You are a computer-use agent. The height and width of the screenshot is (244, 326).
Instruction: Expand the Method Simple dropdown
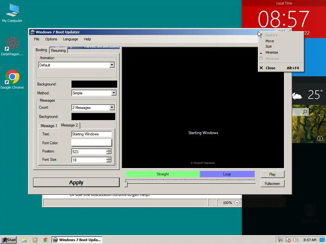point(114,93)
